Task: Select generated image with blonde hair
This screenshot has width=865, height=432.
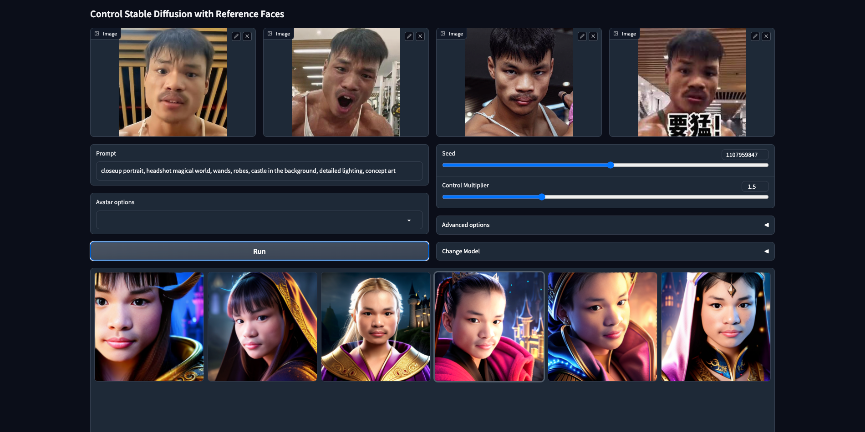Action: coord(376,327)
